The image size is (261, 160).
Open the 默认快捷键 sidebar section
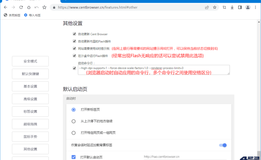click(x=30, y=74)
